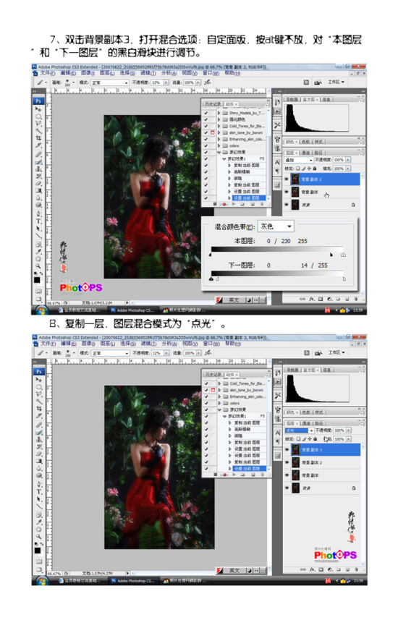Open 工作区 dropdown in step 8 window
Viewport: 398px width, 620px height.
coord(336,352)
